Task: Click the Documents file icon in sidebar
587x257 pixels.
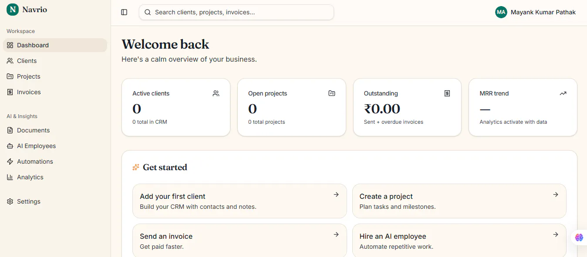Action: pos(10,130)
